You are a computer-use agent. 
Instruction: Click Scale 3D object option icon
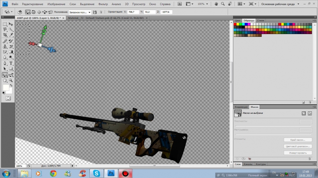coord(50,12)
